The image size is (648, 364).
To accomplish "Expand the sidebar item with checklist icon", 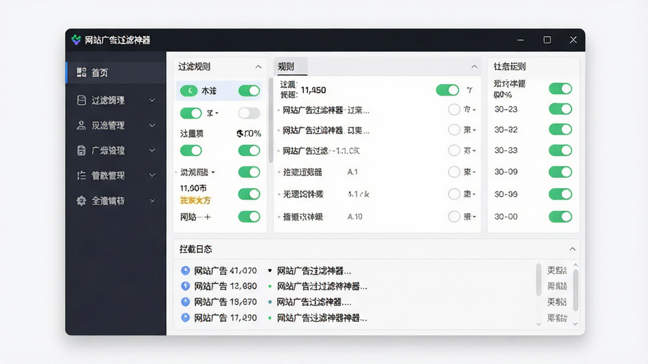I will (x=152, y=176).
